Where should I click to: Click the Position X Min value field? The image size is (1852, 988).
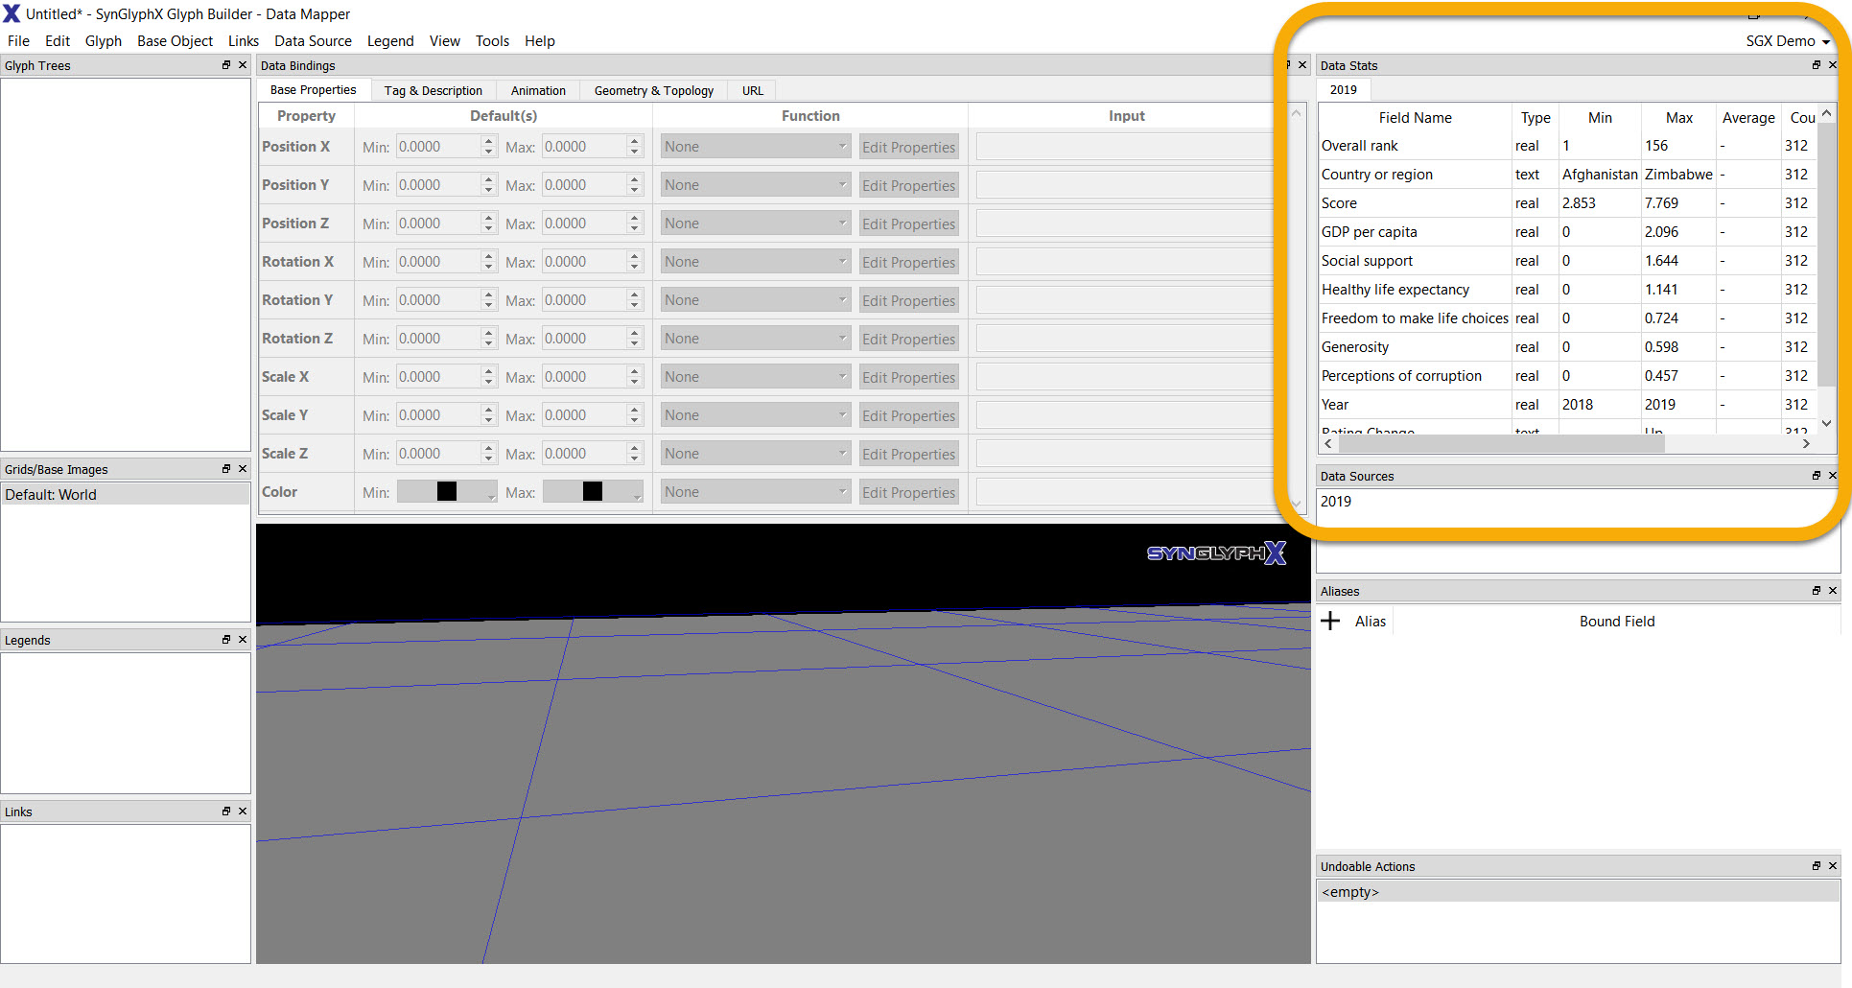(x=438, y=147)
